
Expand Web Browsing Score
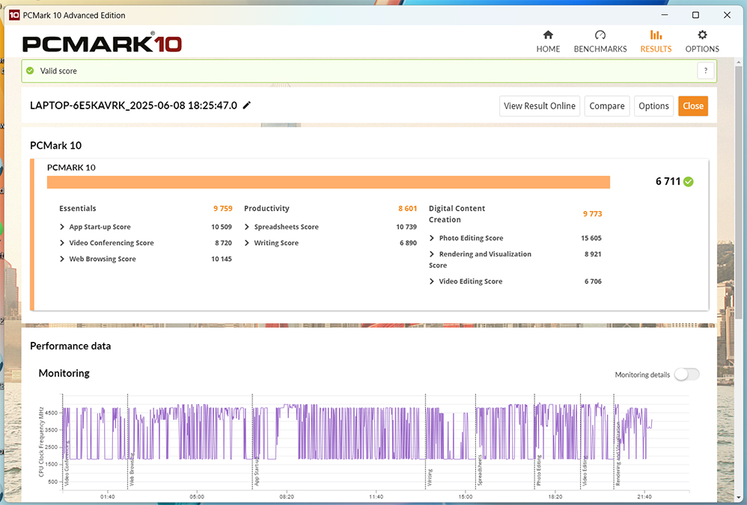[x=62, y=259]
